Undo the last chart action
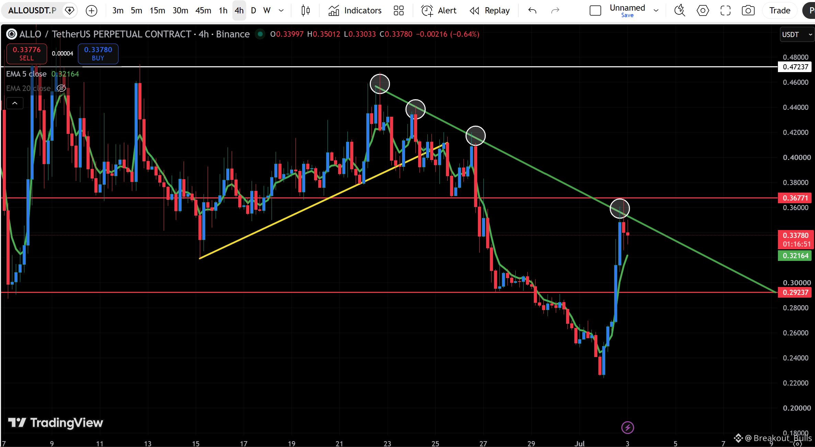The width and height of the screenshot is (815, 447). (532, 11)
